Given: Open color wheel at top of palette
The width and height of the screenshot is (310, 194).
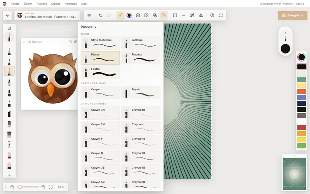Looking at the screenshot, I should (x=301, y=57).
